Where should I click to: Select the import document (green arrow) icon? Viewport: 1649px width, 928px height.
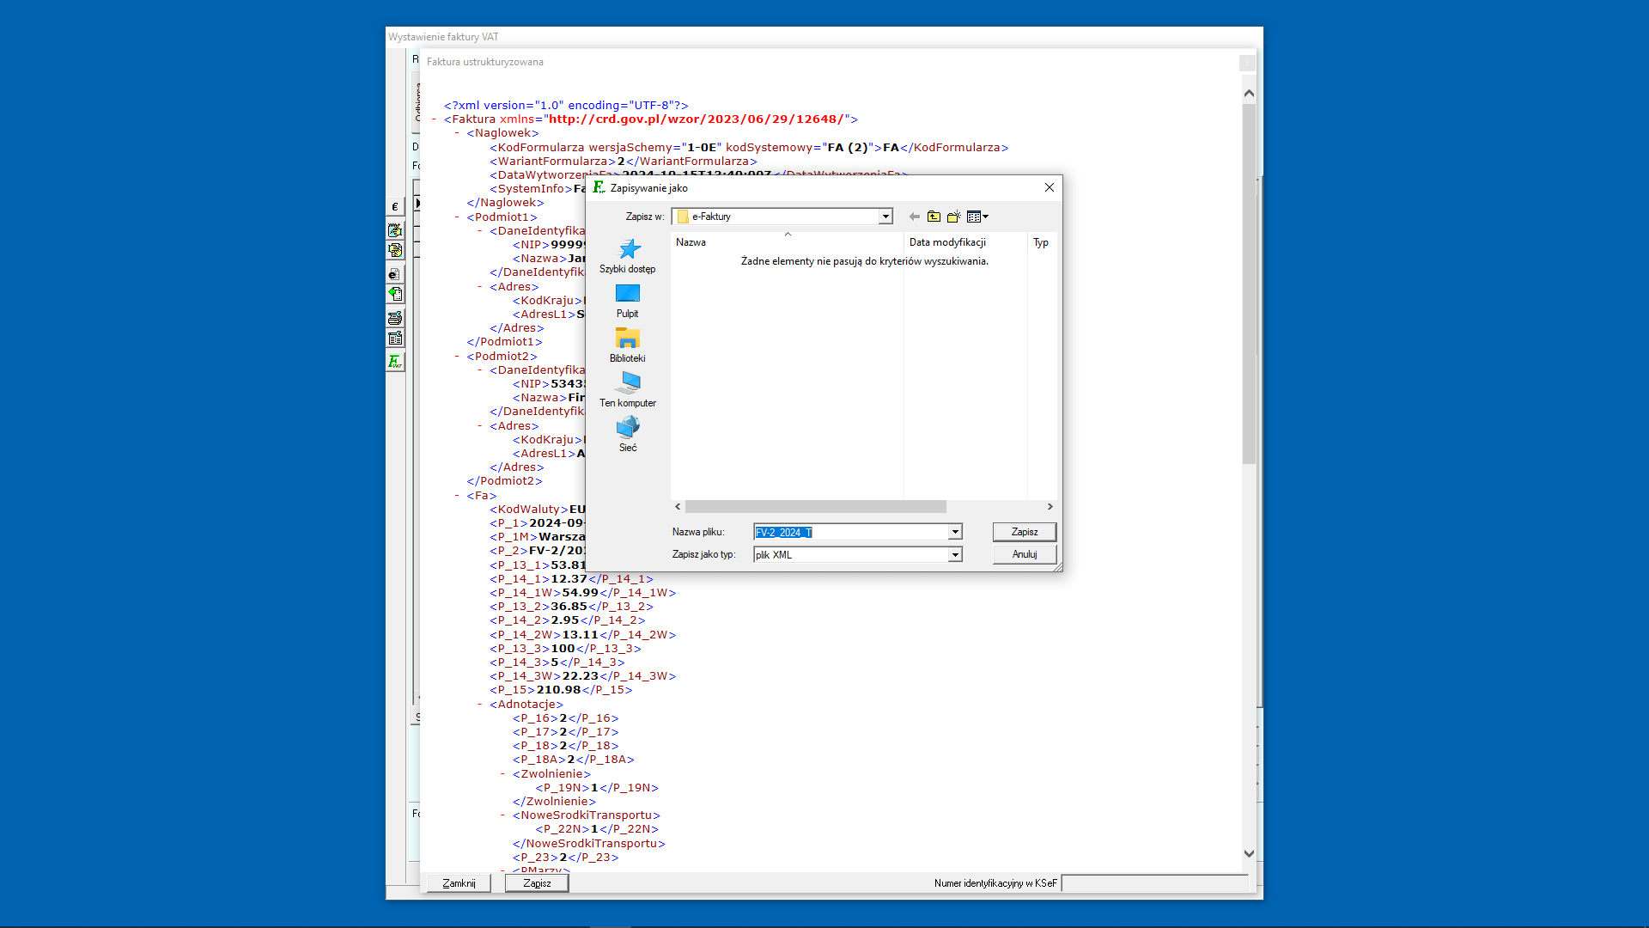pos(395,294)
